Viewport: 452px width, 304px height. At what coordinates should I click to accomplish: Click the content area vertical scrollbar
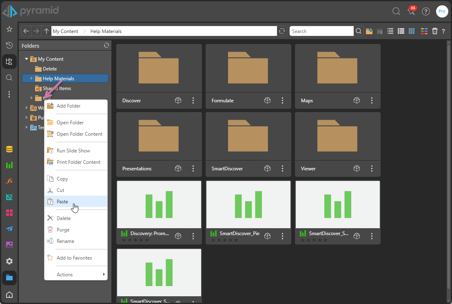[449, 163]
